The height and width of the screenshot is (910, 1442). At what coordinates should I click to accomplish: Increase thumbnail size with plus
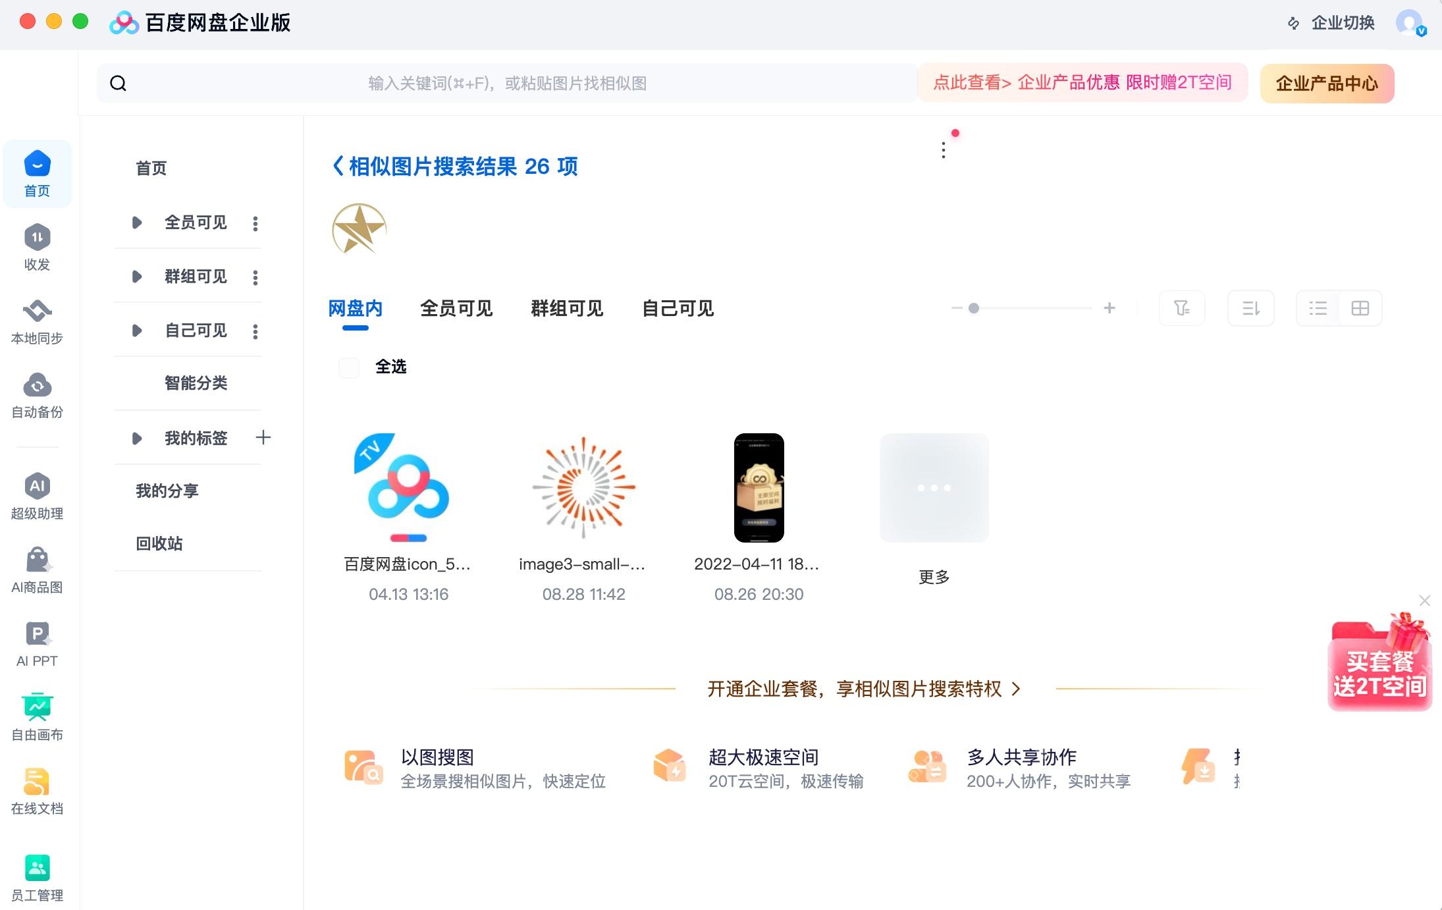1109,308
